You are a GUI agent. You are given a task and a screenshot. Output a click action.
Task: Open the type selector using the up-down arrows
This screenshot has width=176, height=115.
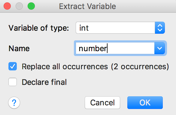[160, 28]
